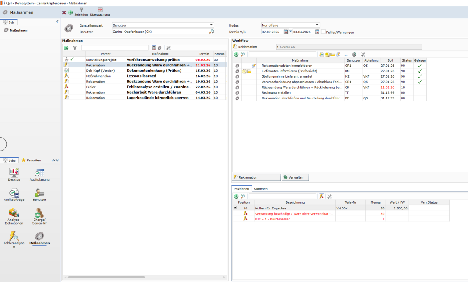Image resolution: width=468 pixels, height=282 pixels.
Task: Open the Analyse-Definitionen job icon
Action: point(14,217)
